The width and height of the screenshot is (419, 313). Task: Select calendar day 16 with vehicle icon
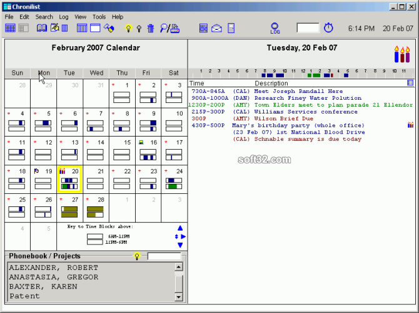(x=148, y=150)
